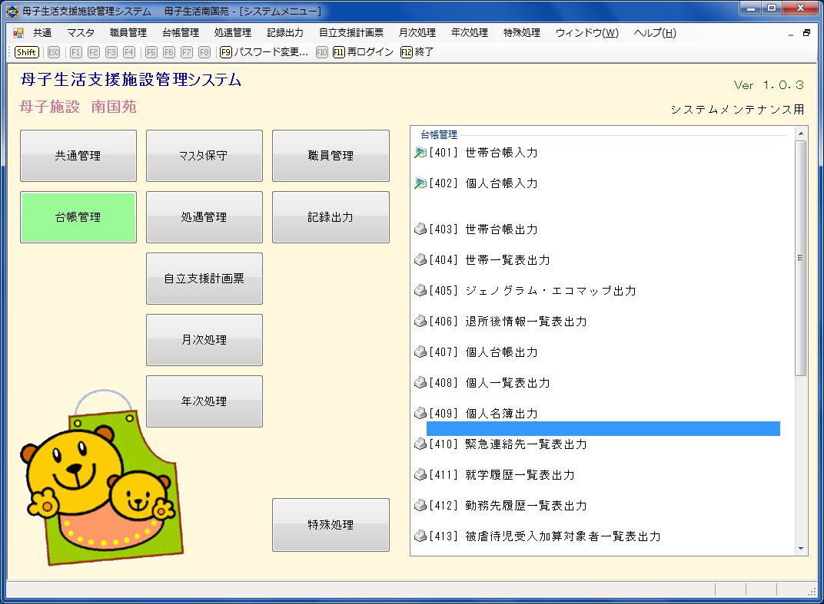Image resolution: width=824 pixels, height=604 pixels.
Task: Click the printer icon beside [407] 個人台帳出力
Action: pos(420,352)
